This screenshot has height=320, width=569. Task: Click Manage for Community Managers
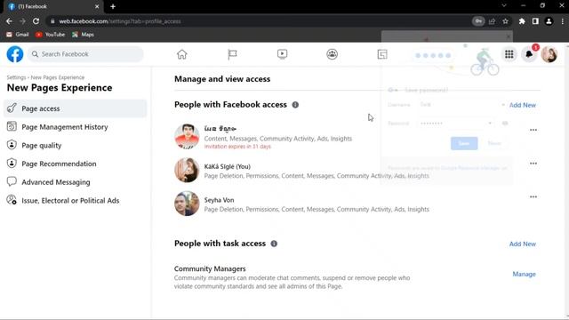pos(524,274)
